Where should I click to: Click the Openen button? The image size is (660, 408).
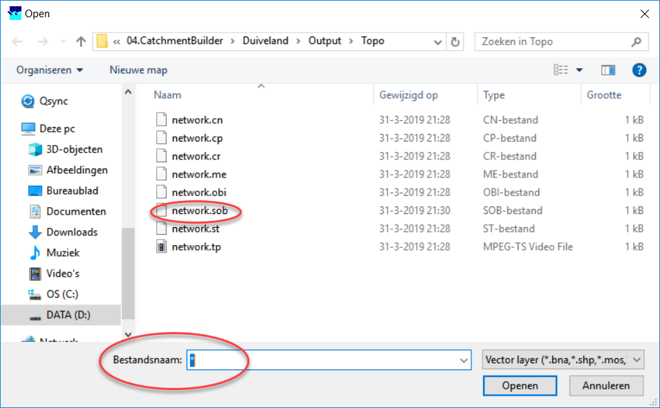510,386
